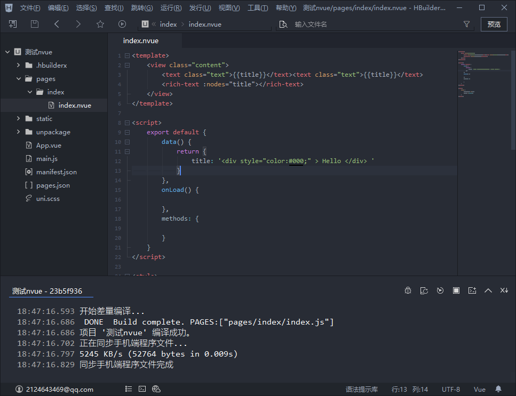The width and height of the screenshot is (516, 396).
Task: Fold the data() block at line 10
Action: (x=128, y=142)
